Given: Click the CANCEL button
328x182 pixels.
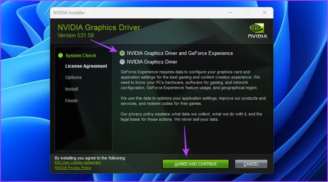Looking at the screenshot, I should point(251,164).
